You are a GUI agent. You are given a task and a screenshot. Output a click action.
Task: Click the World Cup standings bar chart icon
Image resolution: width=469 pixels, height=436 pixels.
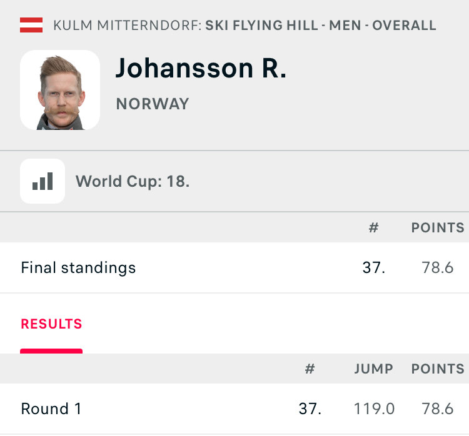43,181
